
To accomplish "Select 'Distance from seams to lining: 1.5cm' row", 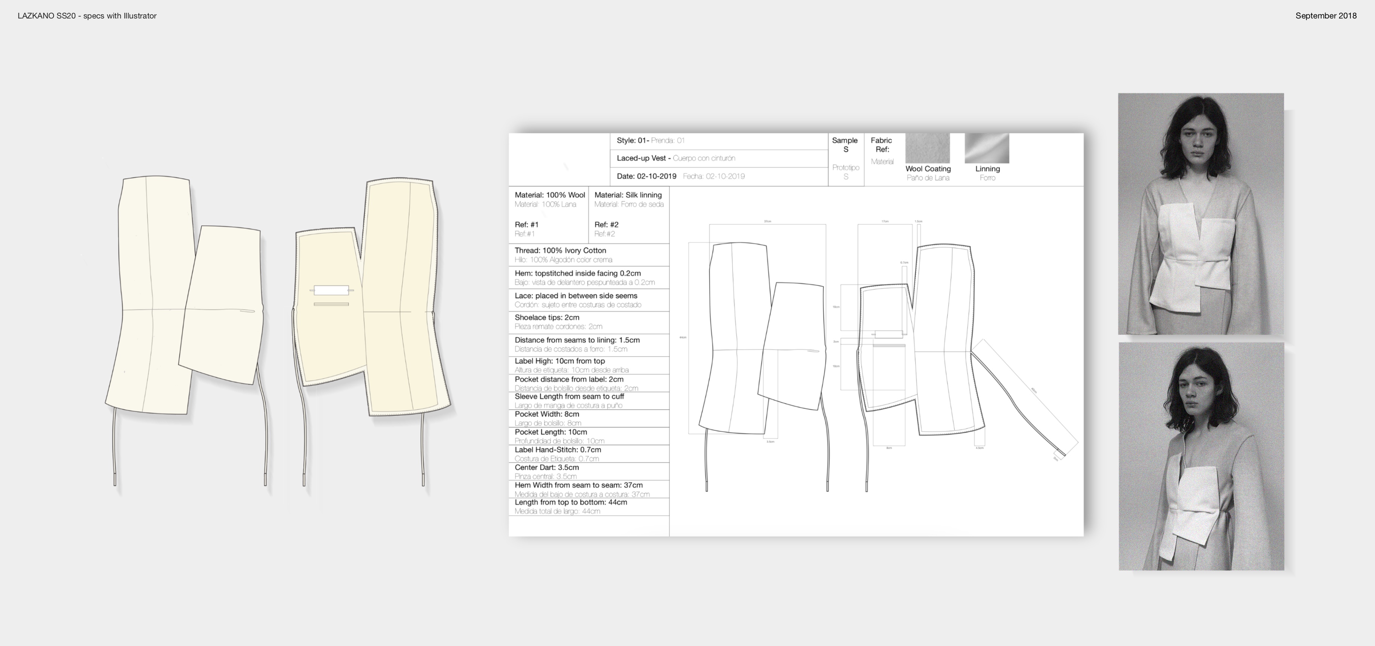I will pyautogui.click(x=589, y=345).
